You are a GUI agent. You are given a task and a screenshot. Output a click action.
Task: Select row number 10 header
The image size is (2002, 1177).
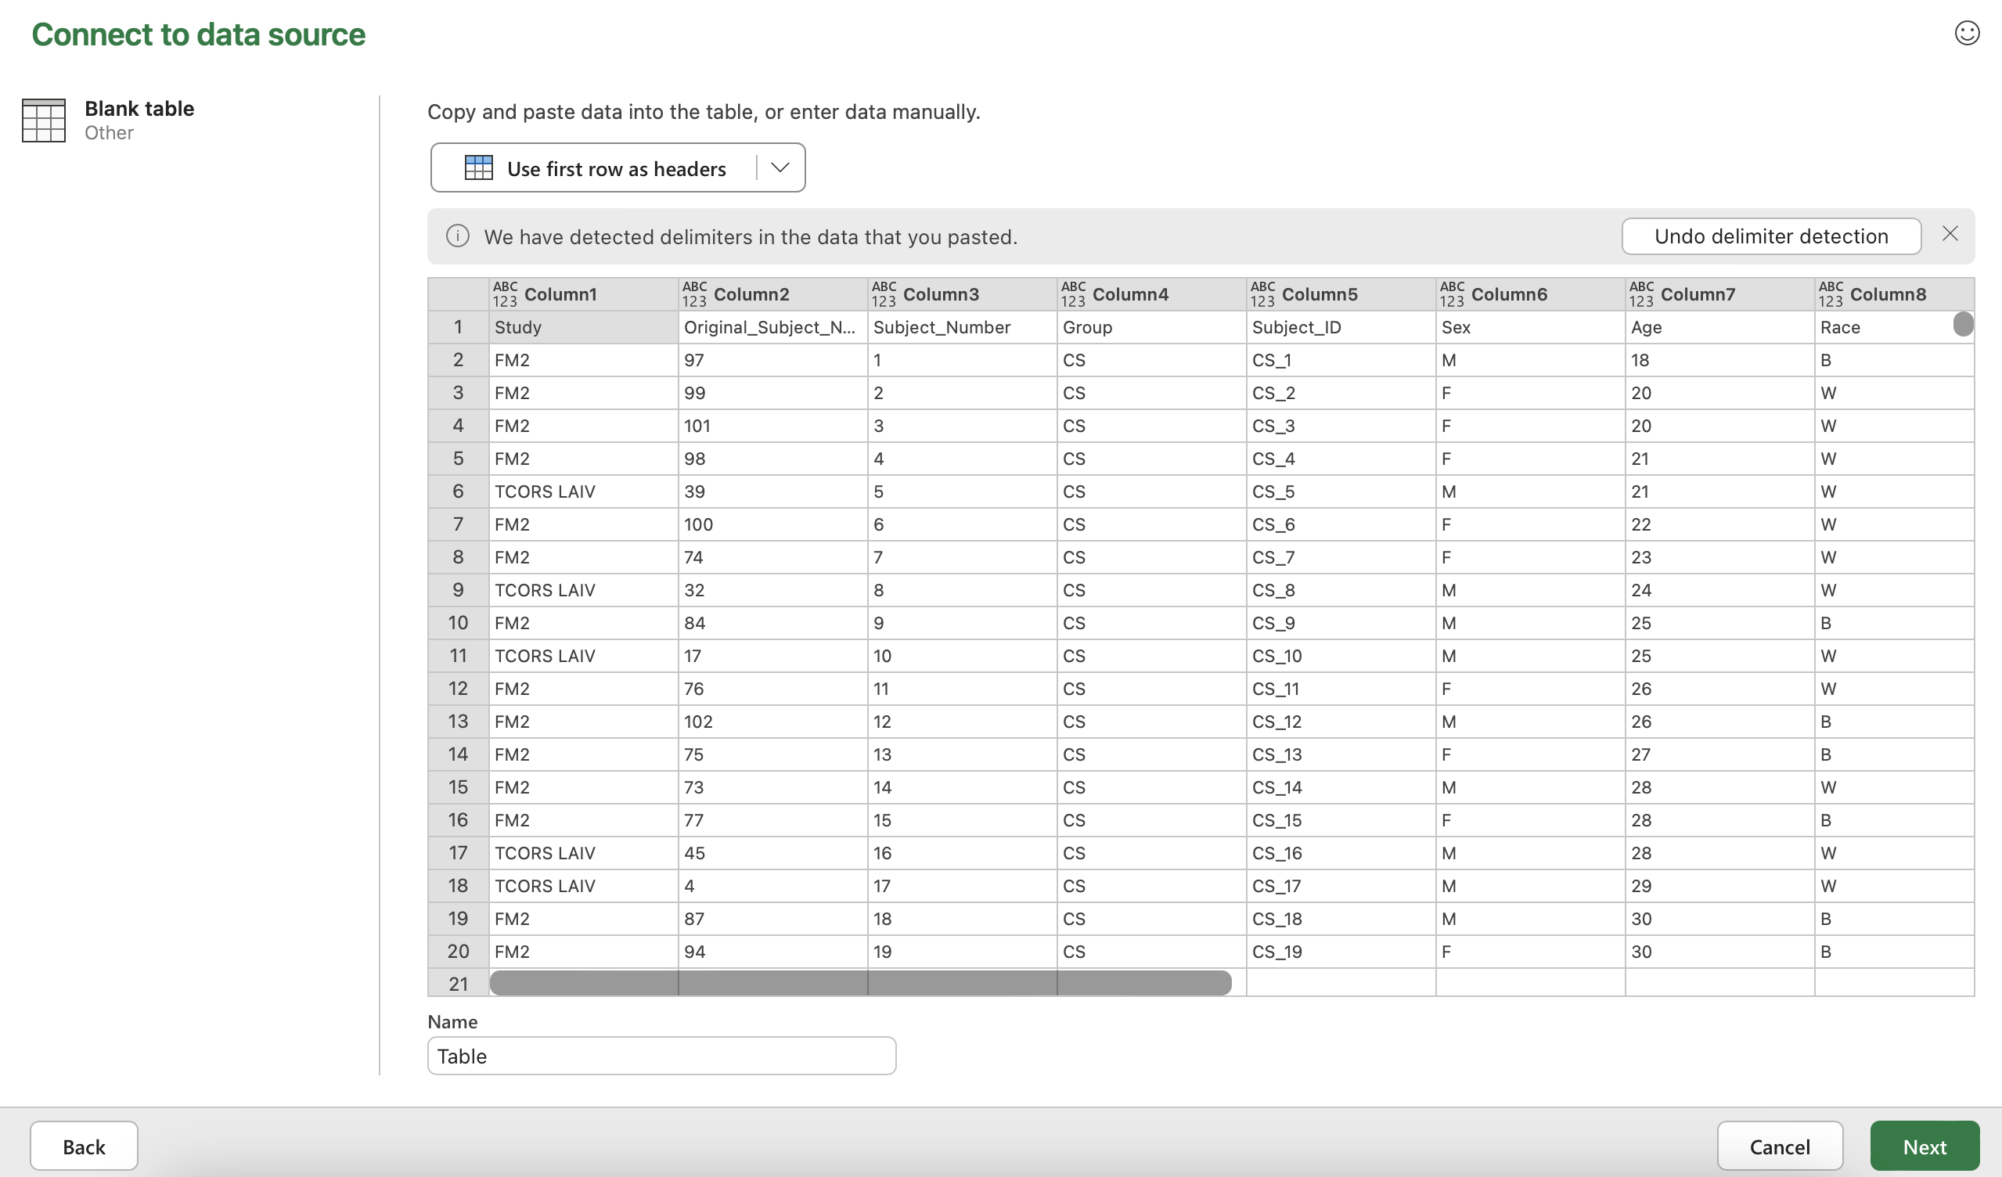(458, 623)
